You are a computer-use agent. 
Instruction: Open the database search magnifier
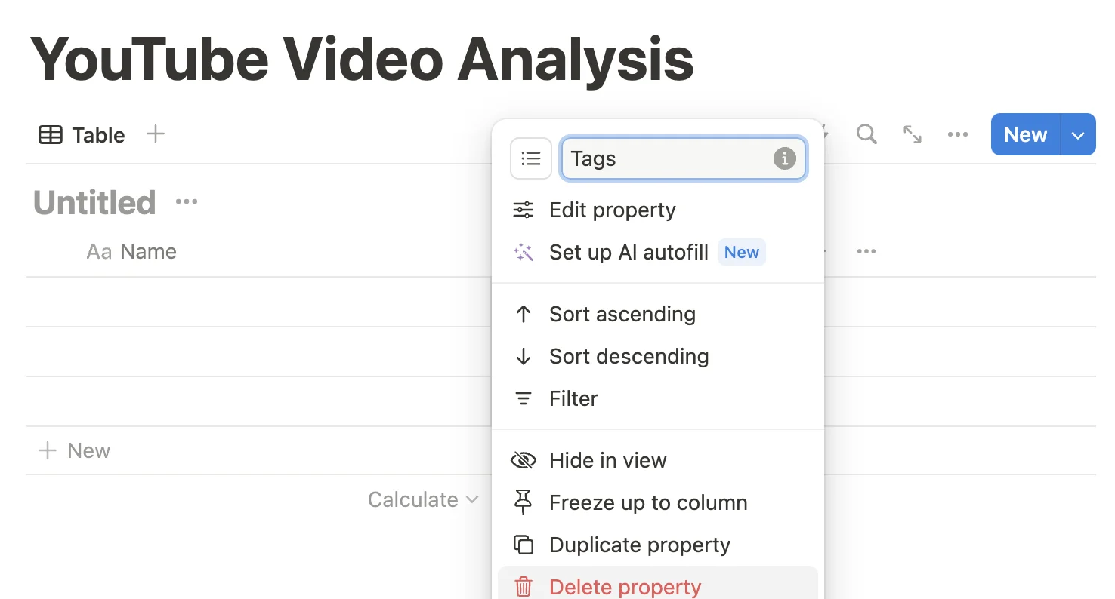coord(866,134)
